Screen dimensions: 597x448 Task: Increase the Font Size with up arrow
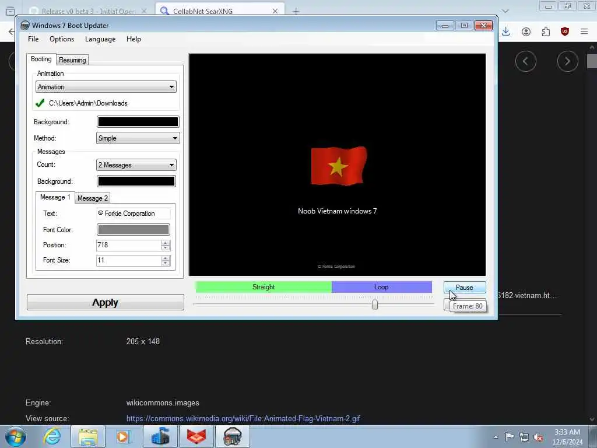coord(165,258)
